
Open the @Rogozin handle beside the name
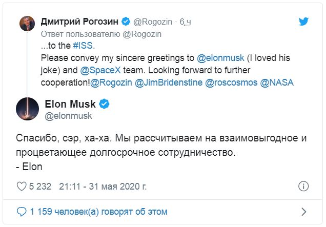[153, 22]
